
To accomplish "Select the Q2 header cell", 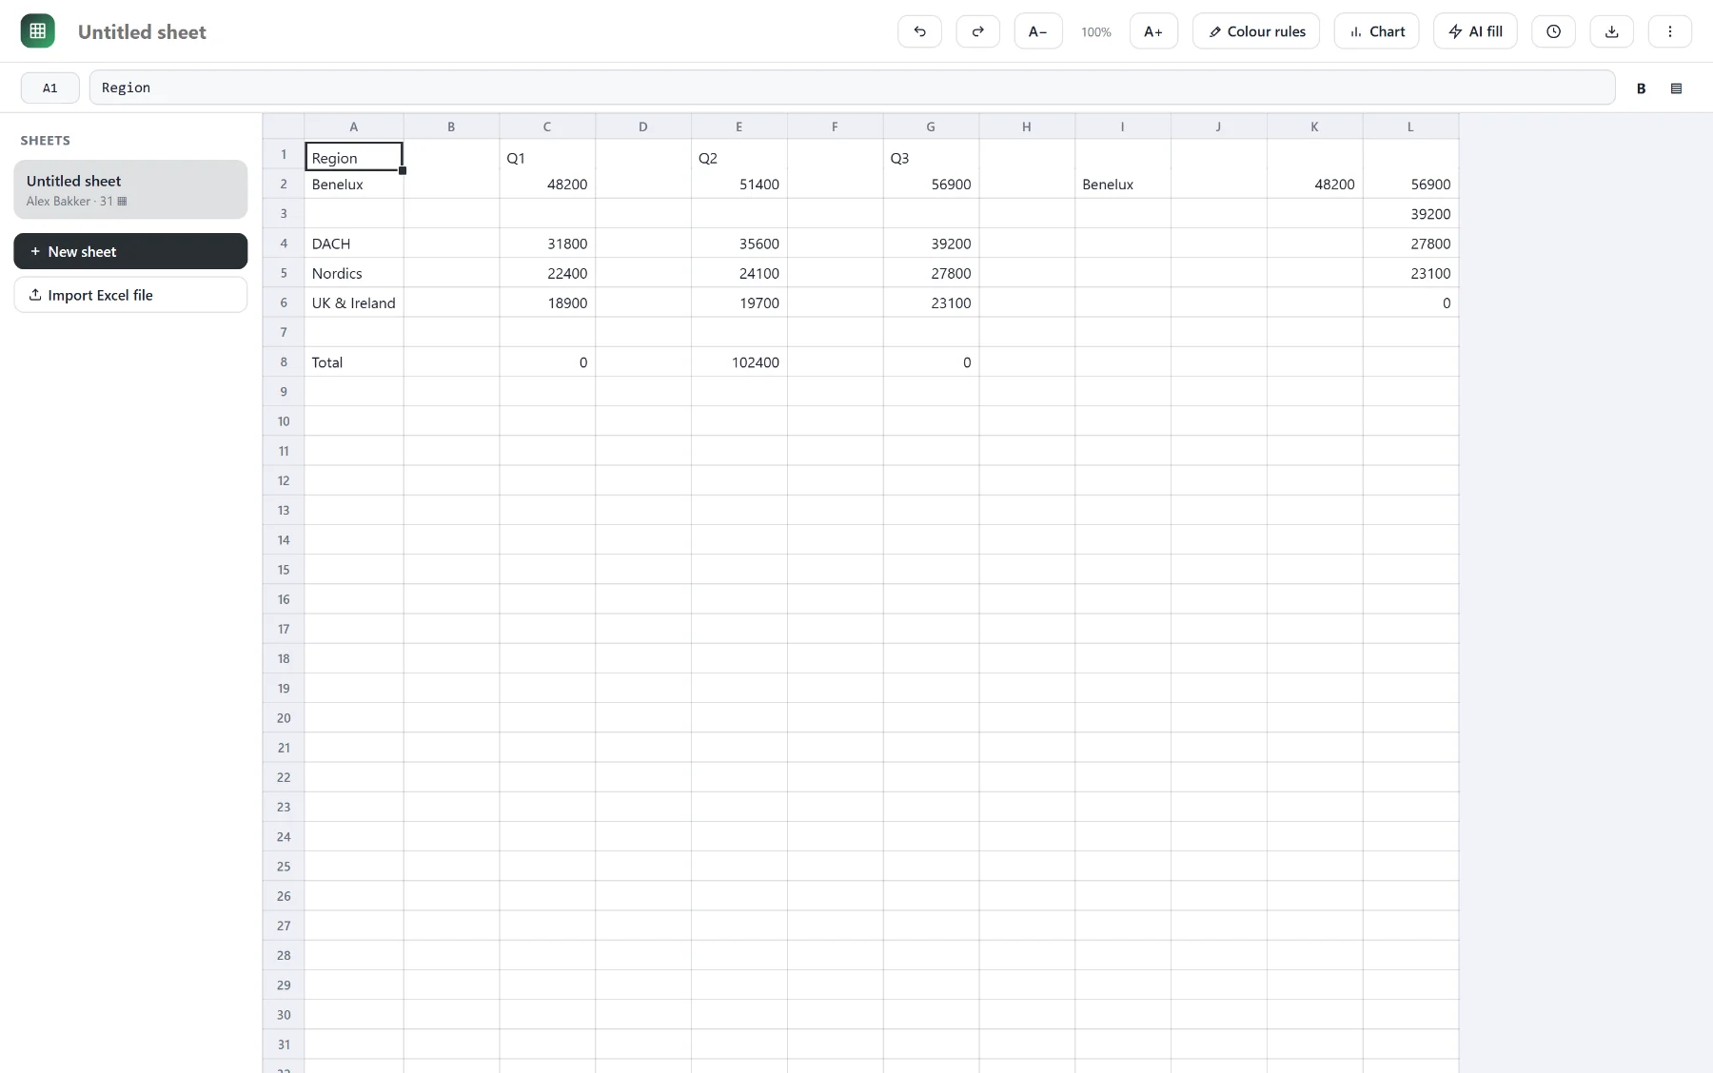I will click(x=738, y=157).
